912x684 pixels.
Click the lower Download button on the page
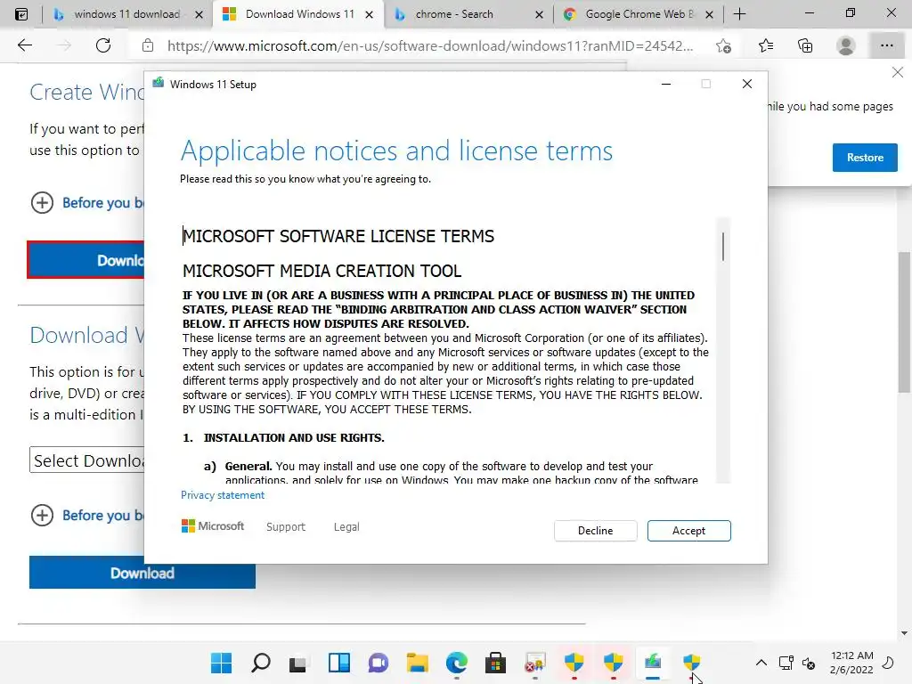[142, 573]
